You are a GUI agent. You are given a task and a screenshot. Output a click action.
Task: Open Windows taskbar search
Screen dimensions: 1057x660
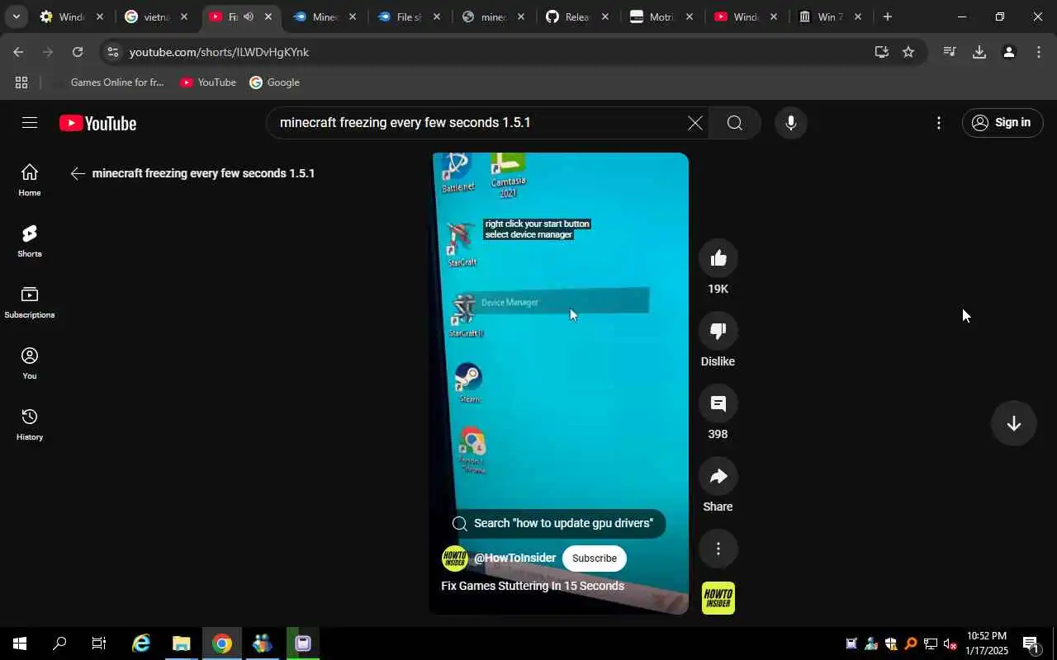[x=59, y=643]
